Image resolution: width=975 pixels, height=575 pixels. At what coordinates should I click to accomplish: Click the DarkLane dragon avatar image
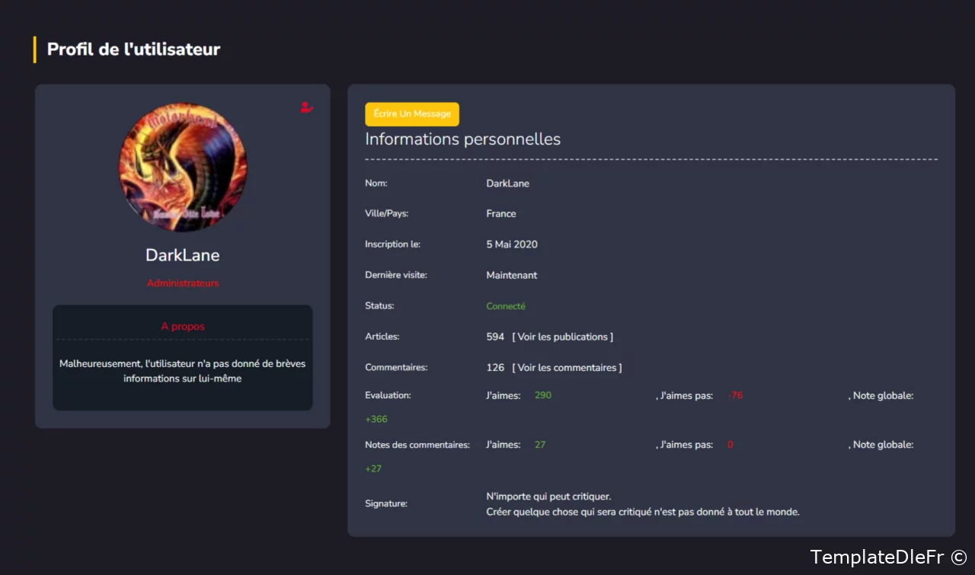tap(183, 168)
